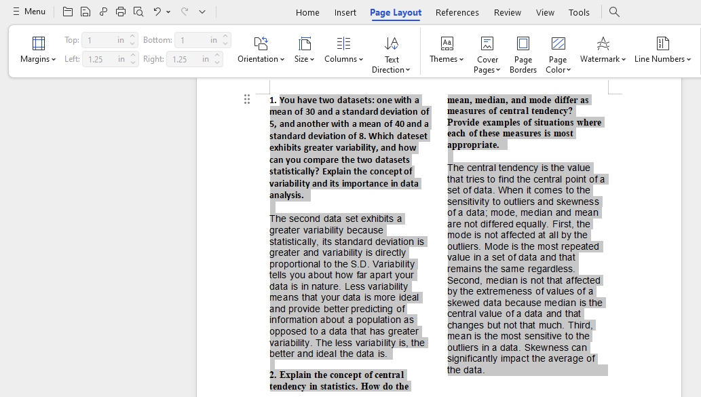Save the current document
The width and height of the screenshot is (701, 397).
[85, 12]
